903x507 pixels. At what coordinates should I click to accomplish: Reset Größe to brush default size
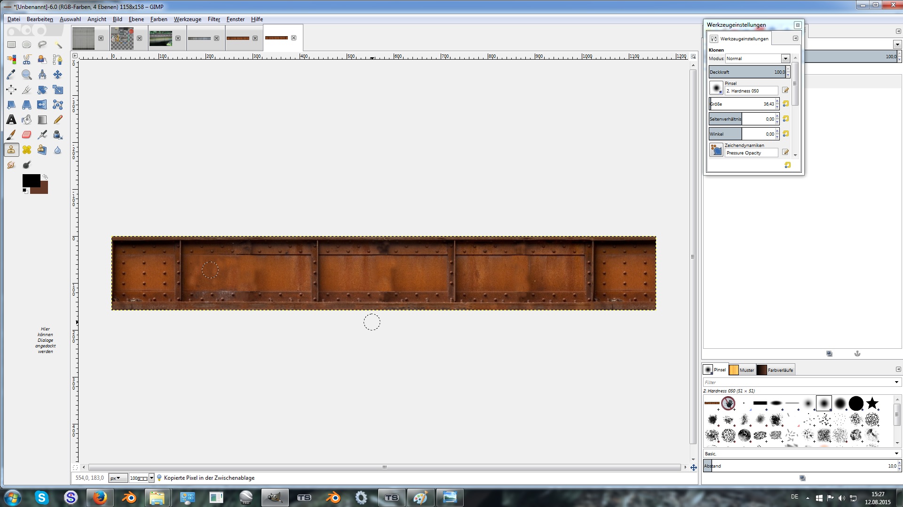pyautogui.click(x=785, y=104)
